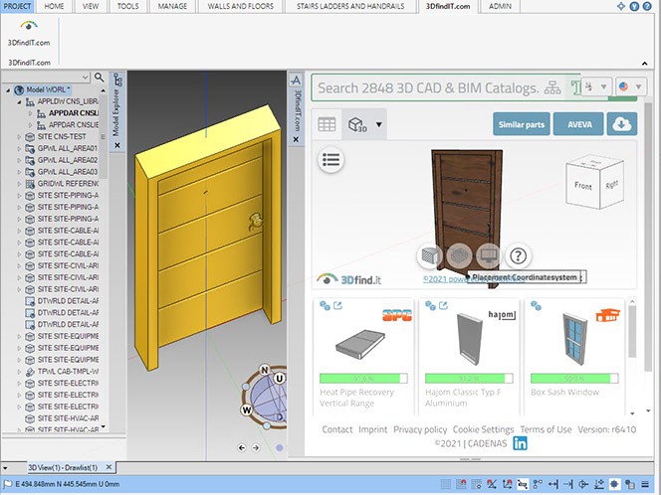Select shaded with edges display mode icon

[x=429, y=255]
